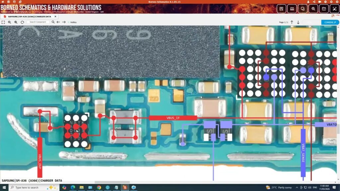Image resolution: width=340 pixels, height=191 pixels.
Task: Click the search magnifier beside Search Component
Action: [53, 22]
